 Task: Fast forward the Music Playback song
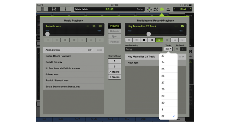coord(91,40)
